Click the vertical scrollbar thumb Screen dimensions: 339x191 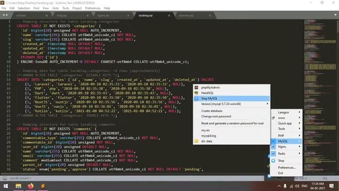pyautogui.click(x=338, y=27)
